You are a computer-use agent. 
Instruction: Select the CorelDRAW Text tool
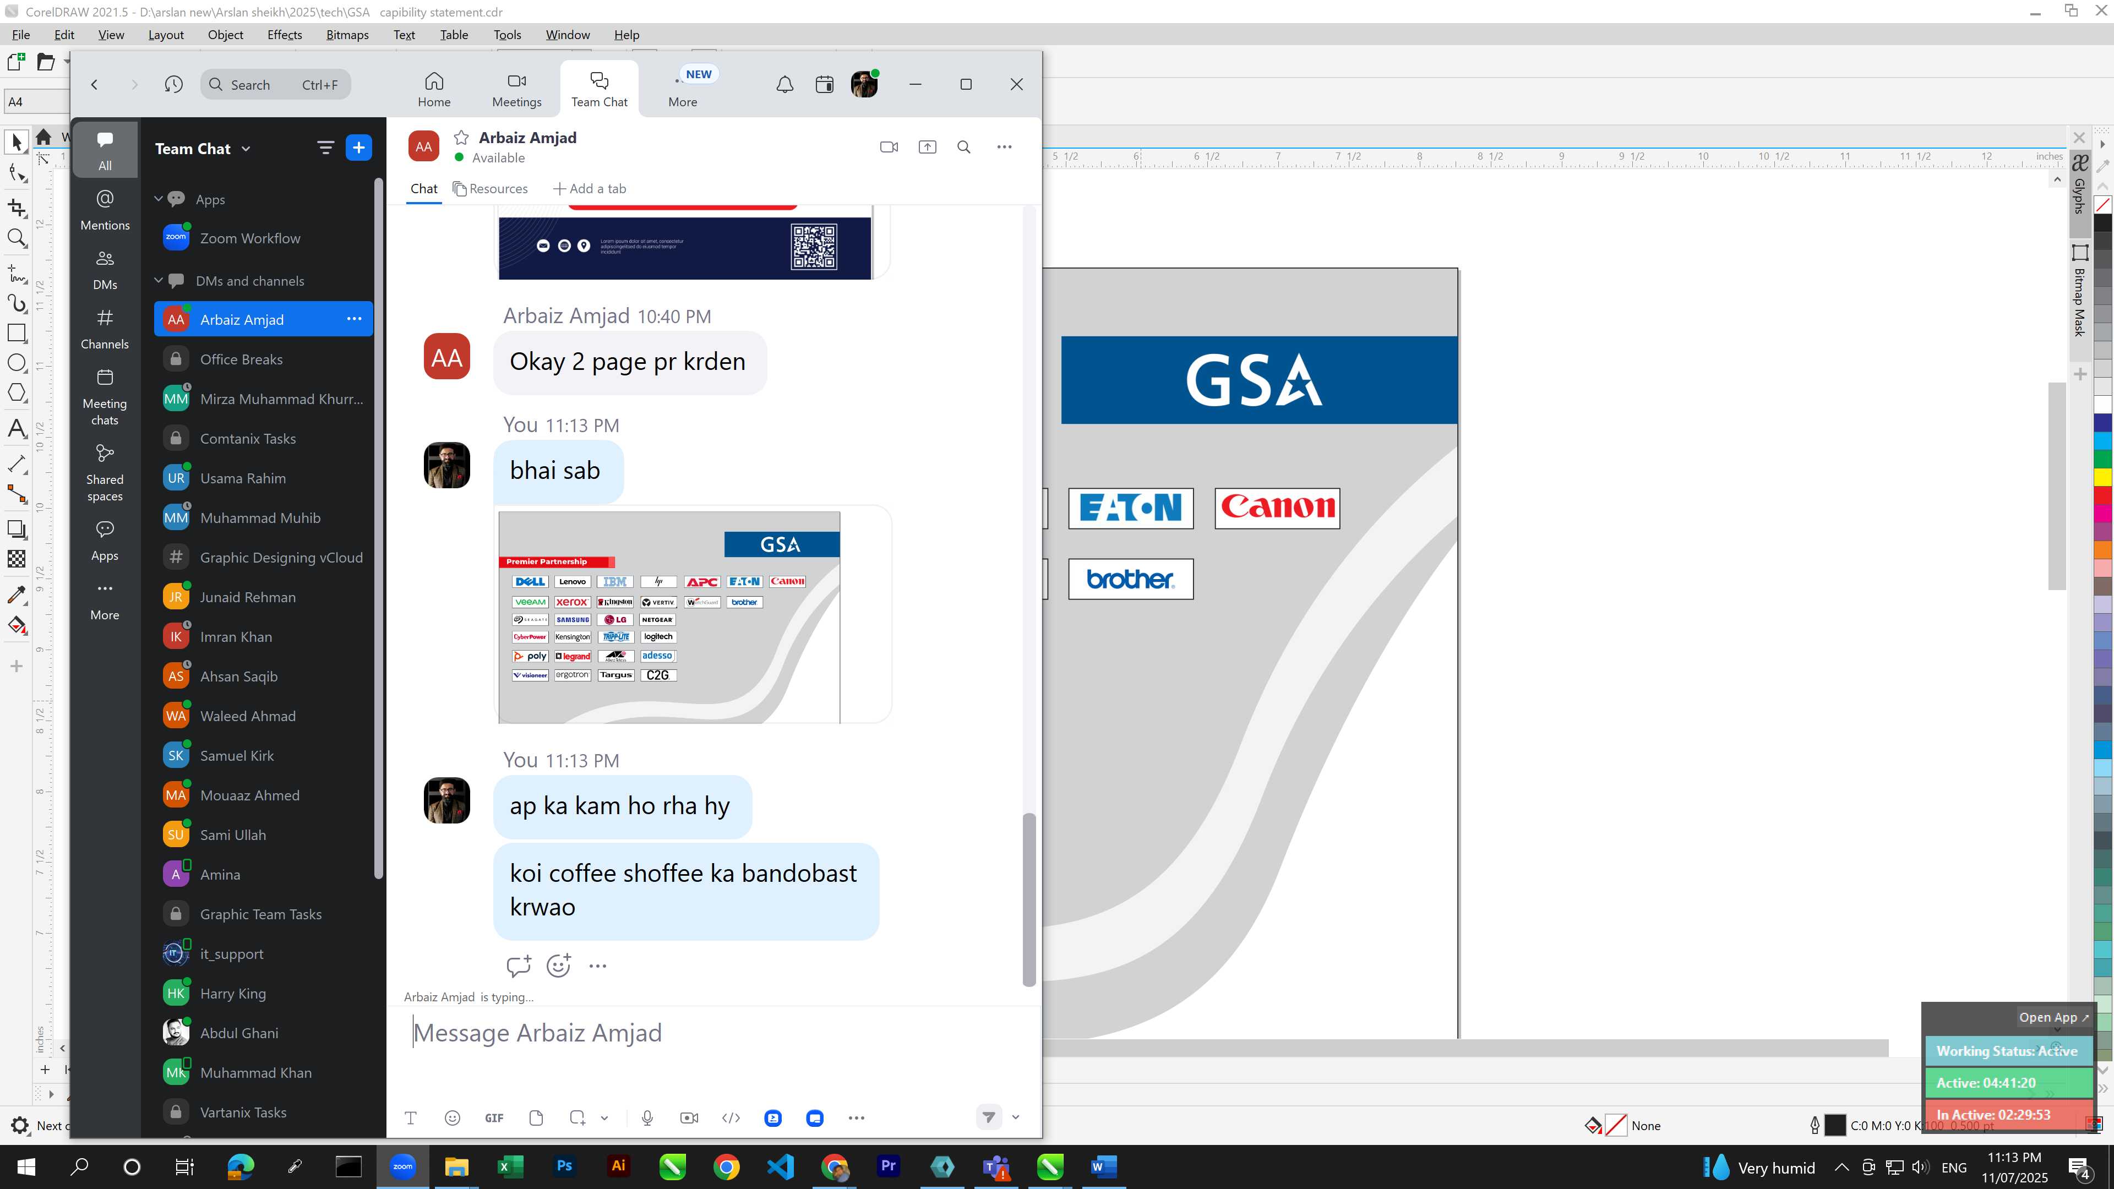point(17,428)
